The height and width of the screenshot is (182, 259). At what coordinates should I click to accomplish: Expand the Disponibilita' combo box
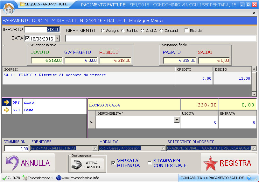(x=177, y=120)
